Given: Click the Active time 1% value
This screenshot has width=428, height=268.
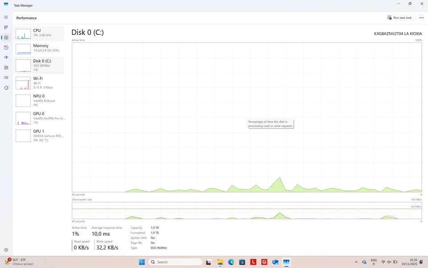Looking at the screenshot, I should point(76,234).
